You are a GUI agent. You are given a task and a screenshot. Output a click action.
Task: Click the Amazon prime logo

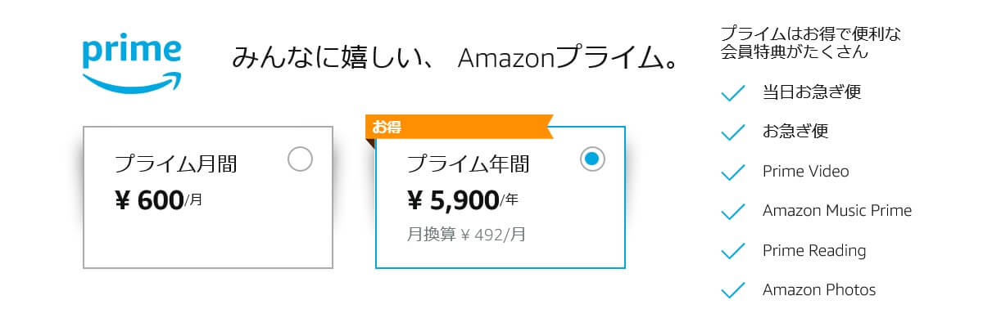132,66
